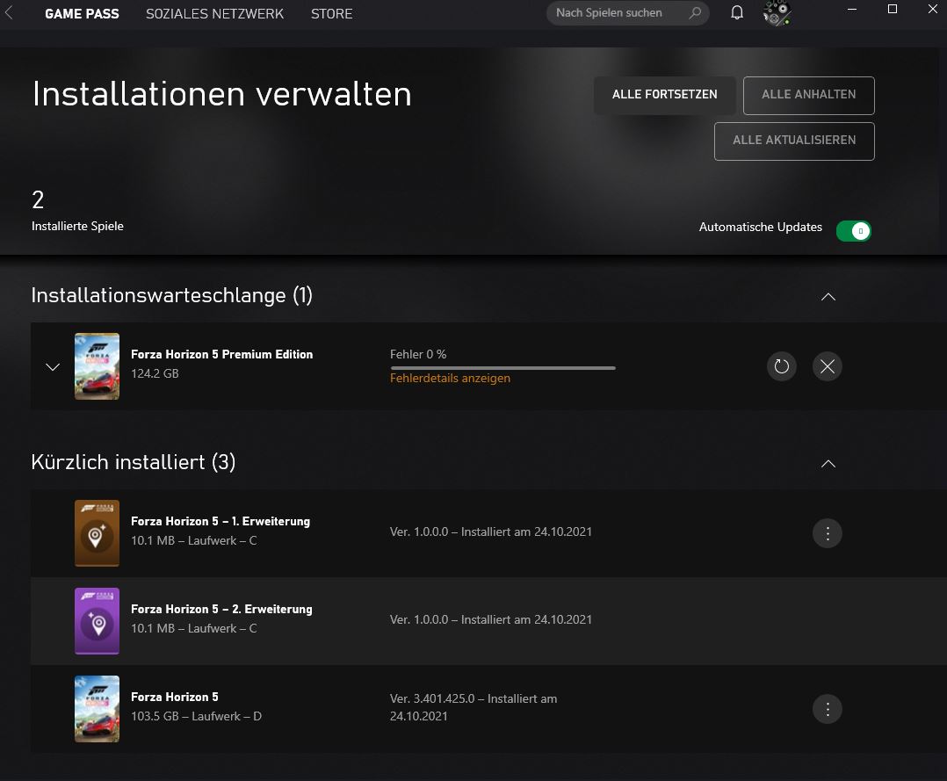The height and width of the screenshot is (781, 947).
Task: Click the search magnifier icon
Action: click(x=694, y=12)
